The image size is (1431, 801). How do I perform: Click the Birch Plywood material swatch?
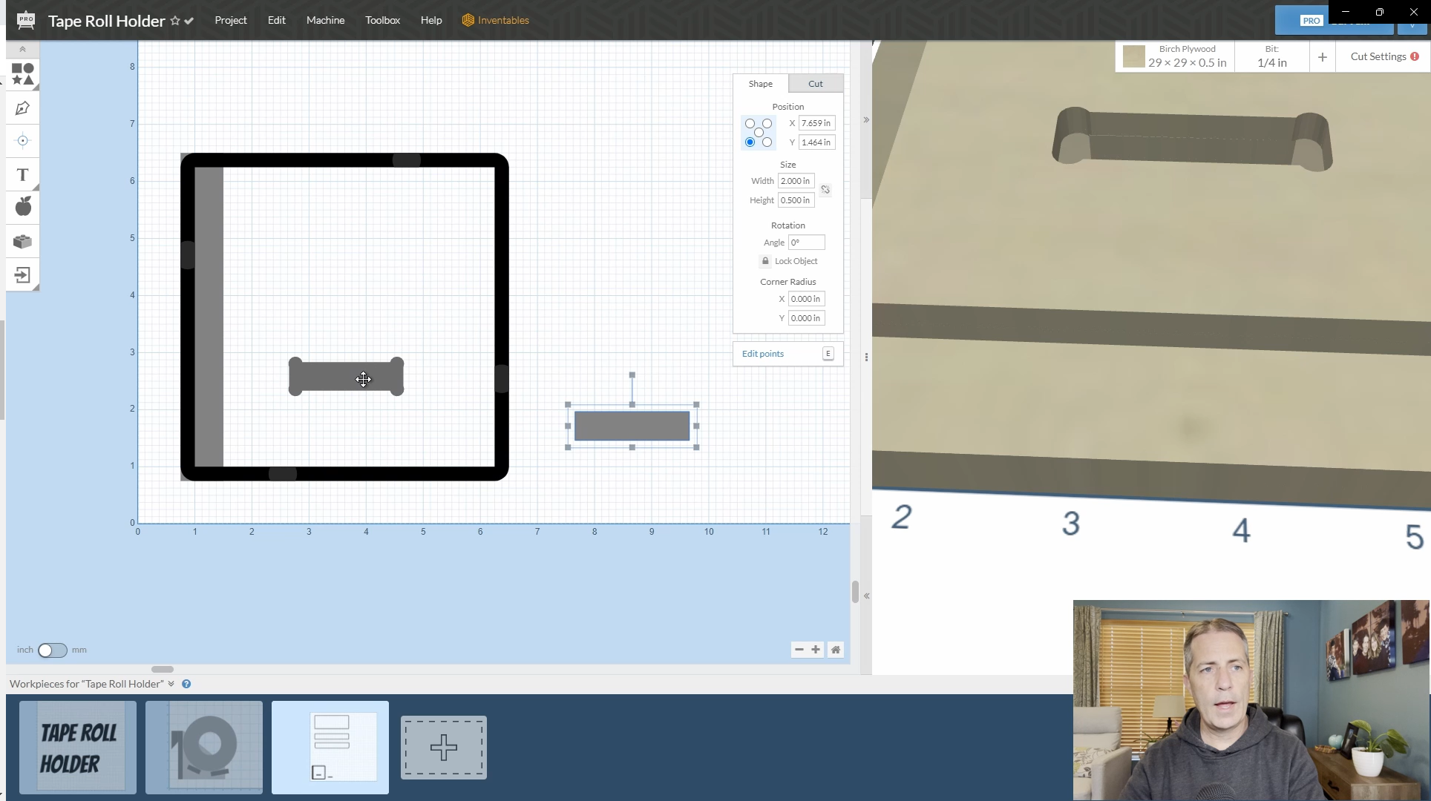click(x=1133, y=56)
